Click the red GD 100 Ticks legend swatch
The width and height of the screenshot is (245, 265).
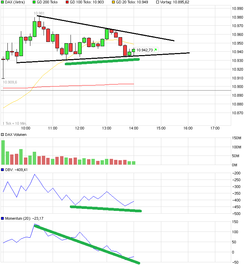coord(67,2)
